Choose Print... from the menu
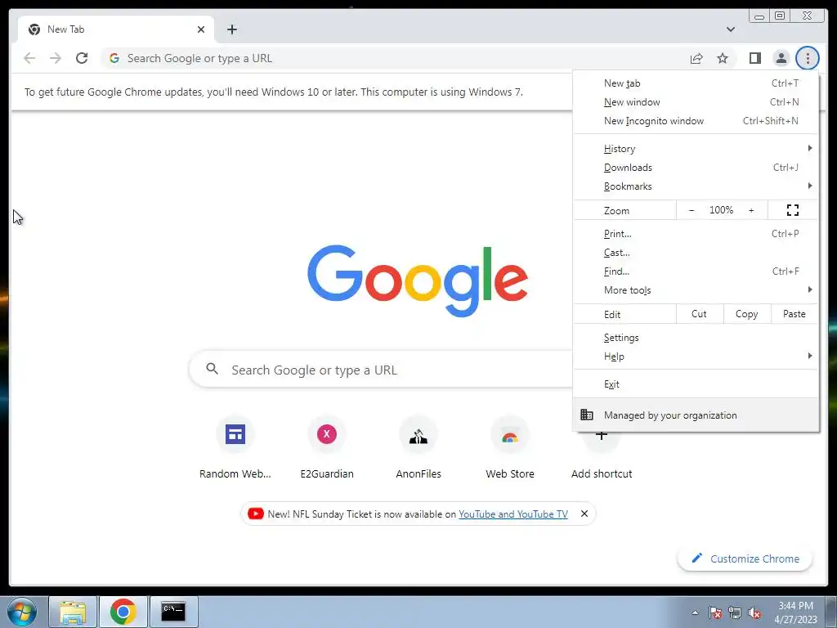Viewport: 837px width, 628px height. click(x=696, y=234)
